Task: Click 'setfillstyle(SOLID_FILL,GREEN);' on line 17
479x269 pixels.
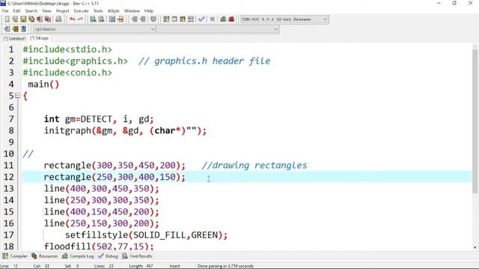Action: click(x=146, y=235)
